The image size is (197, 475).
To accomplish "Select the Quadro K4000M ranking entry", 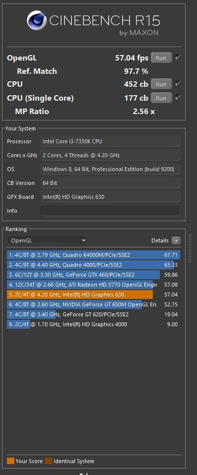I will pyautogui.click(x=94, y=255).
